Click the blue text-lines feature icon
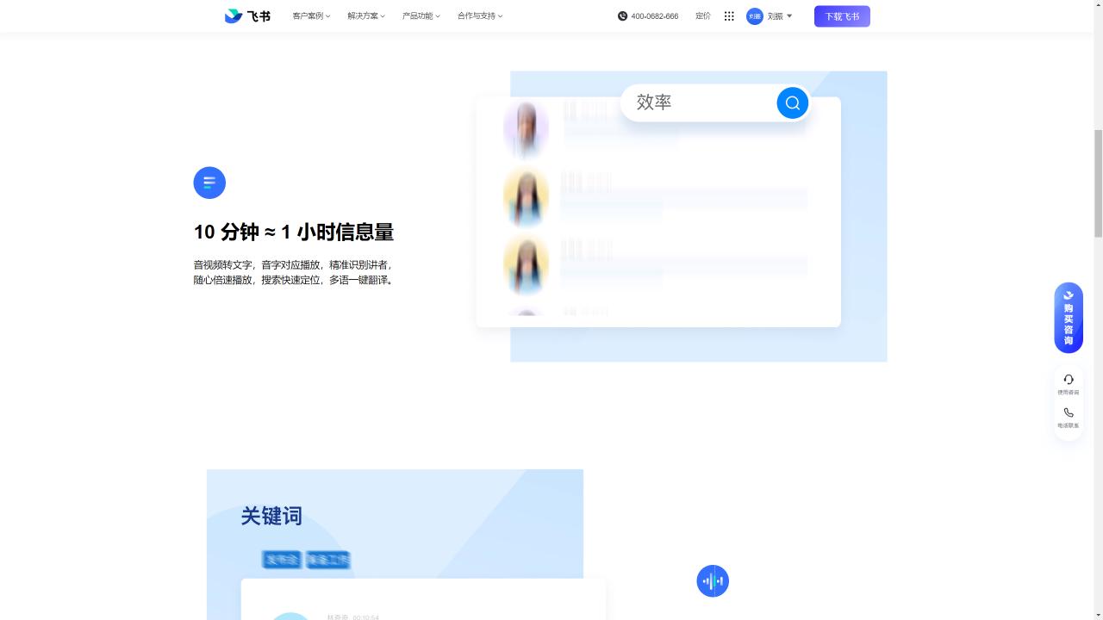 point(209,183)
